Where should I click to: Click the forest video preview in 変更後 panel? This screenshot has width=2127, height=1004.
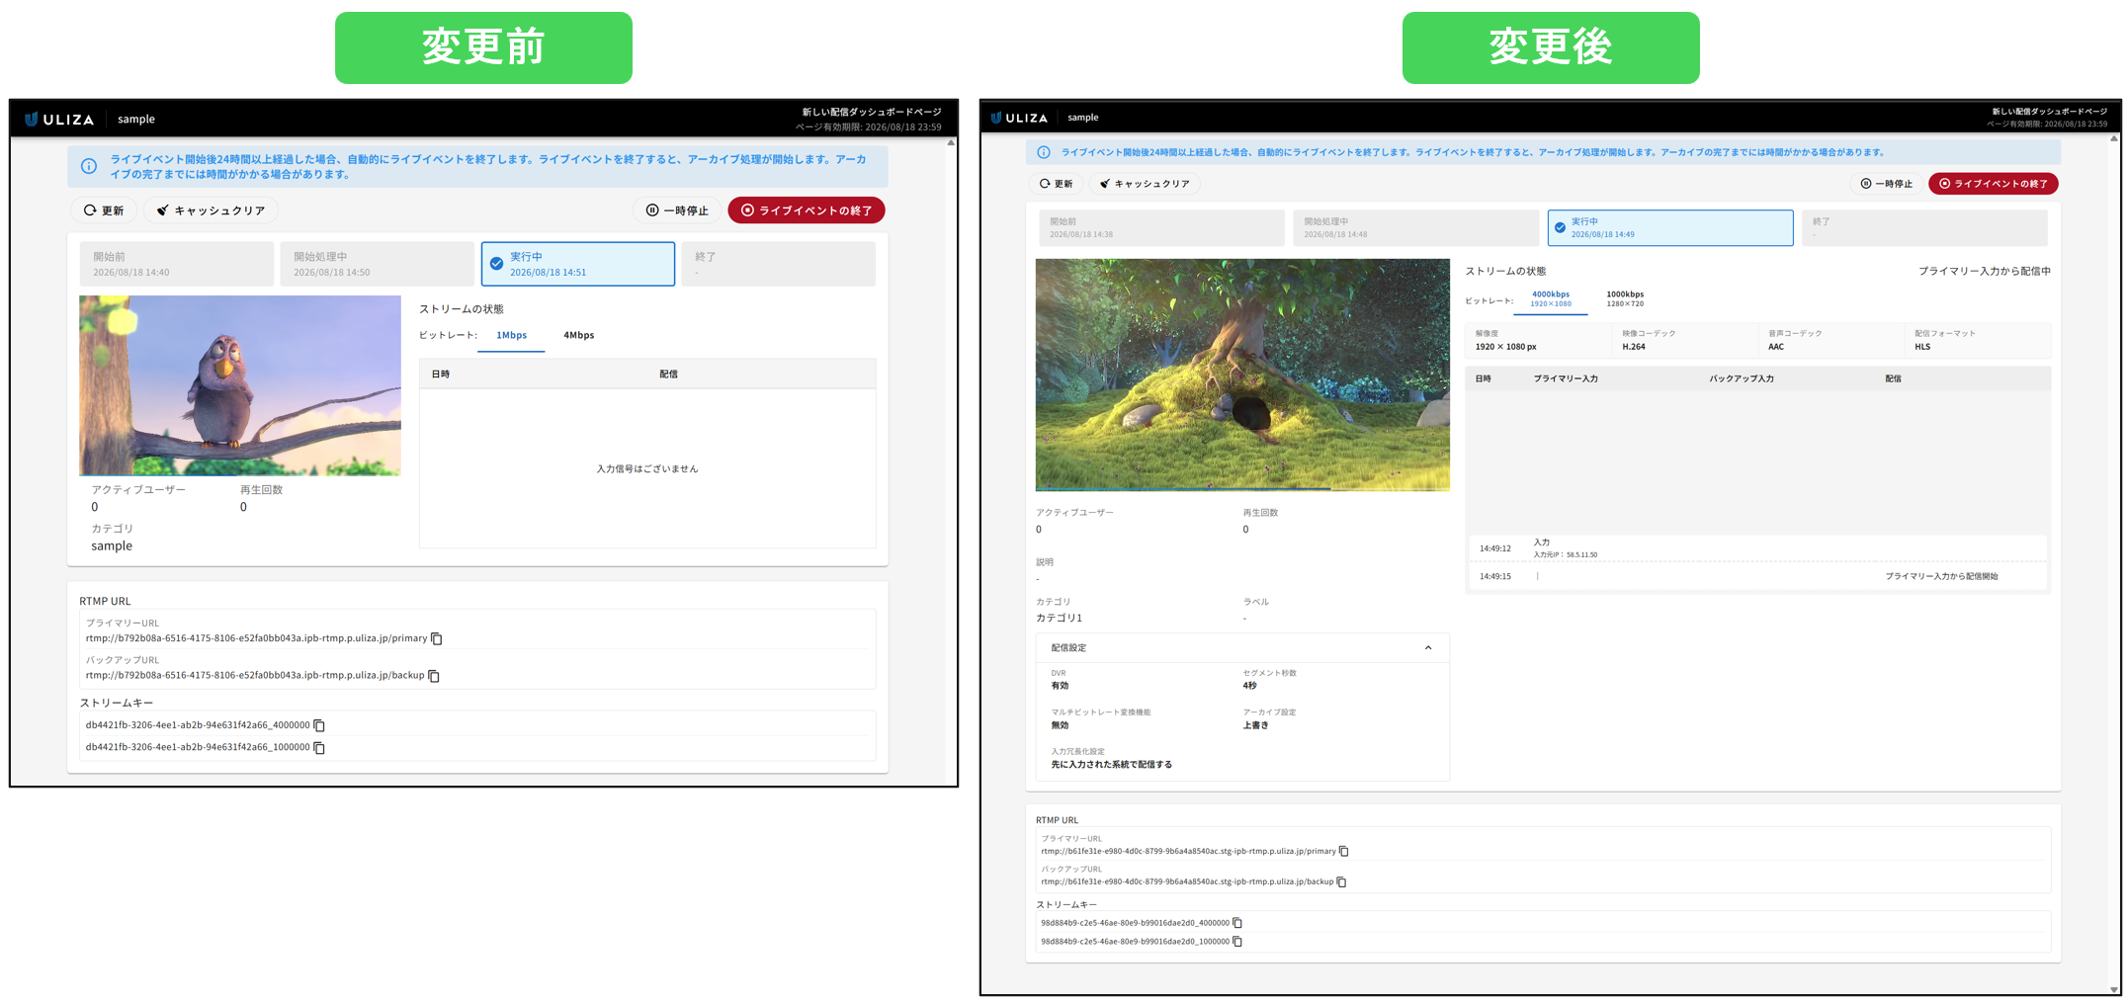tap(1242, 375)
